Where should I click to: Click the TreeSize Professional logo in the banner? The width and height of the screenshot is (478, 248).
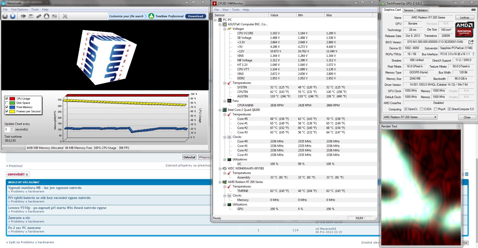(x=151, y=16)
